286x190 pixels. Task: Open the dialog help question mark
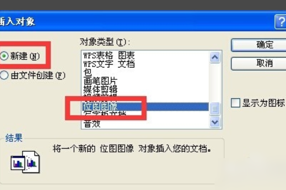tap(281, 22)
